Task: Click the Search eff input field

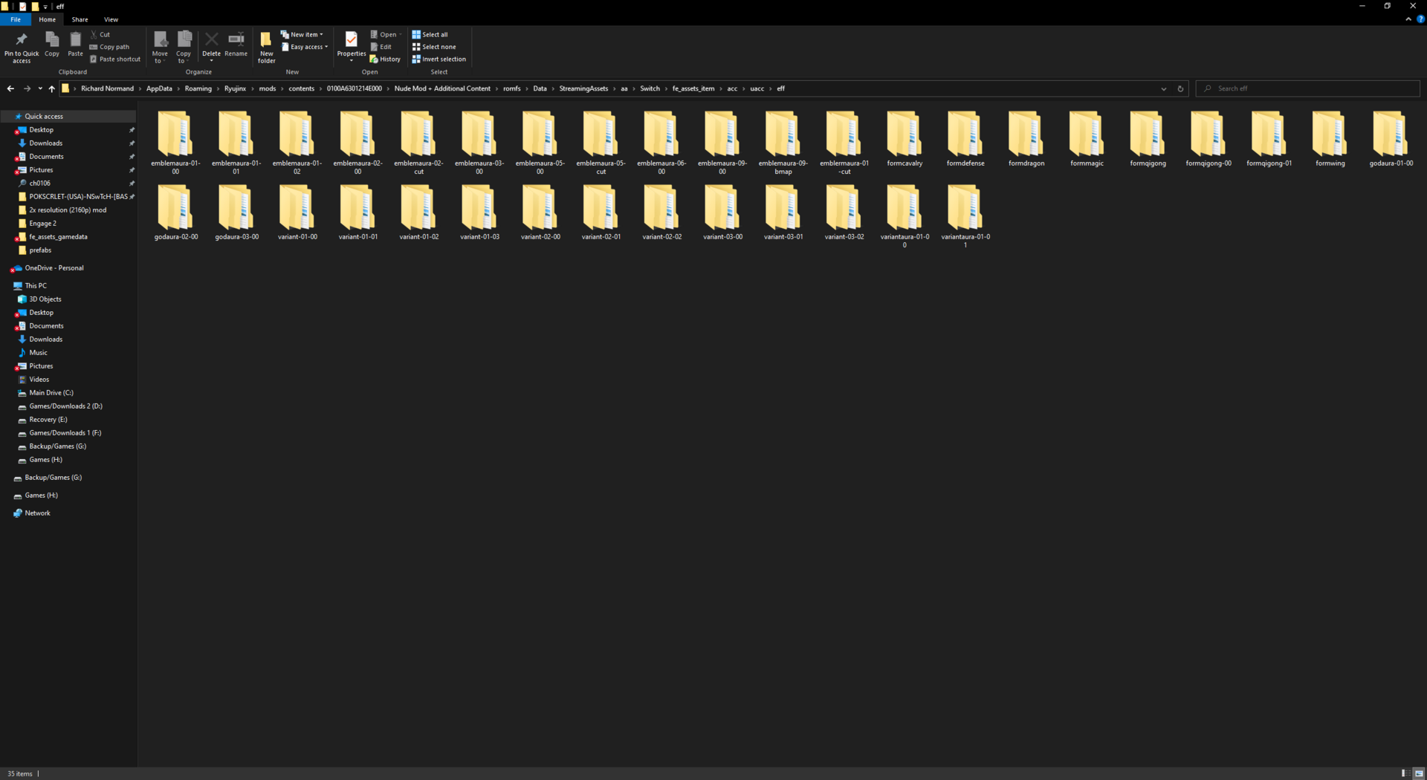Action: (1308, 88)
